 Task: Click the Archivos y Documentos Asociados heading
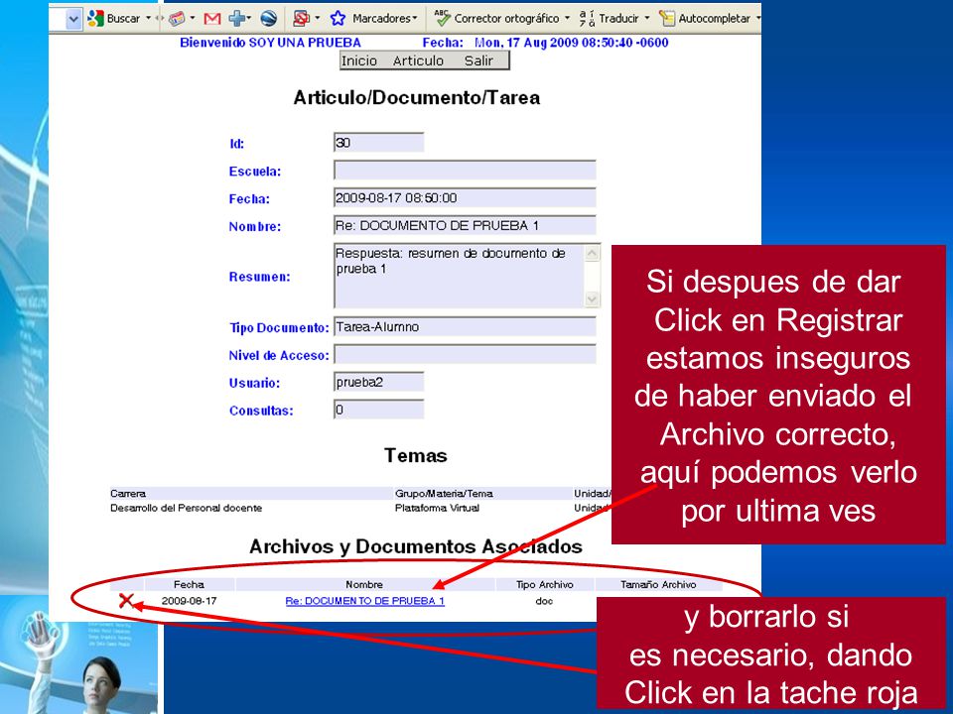coord(416,546)
